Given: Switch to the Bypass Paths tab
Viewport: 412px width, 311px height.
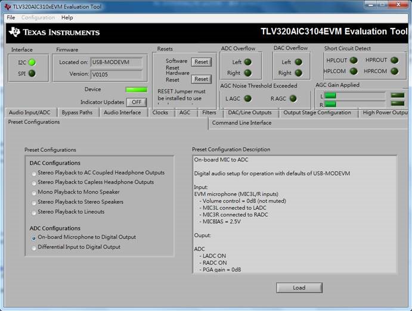Looking at the screenshot, I should (x=78, y=113).
